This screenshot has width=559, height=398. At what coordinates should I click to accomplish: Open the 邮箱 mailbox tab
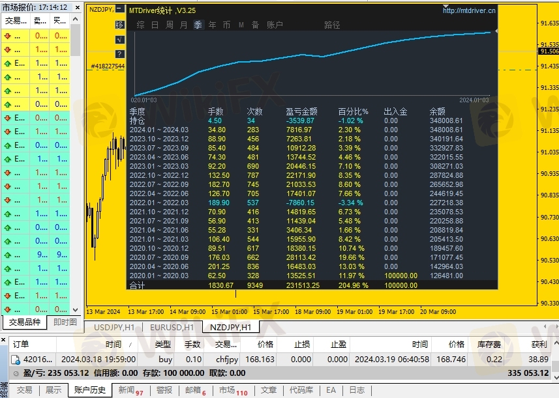(196, 391)
